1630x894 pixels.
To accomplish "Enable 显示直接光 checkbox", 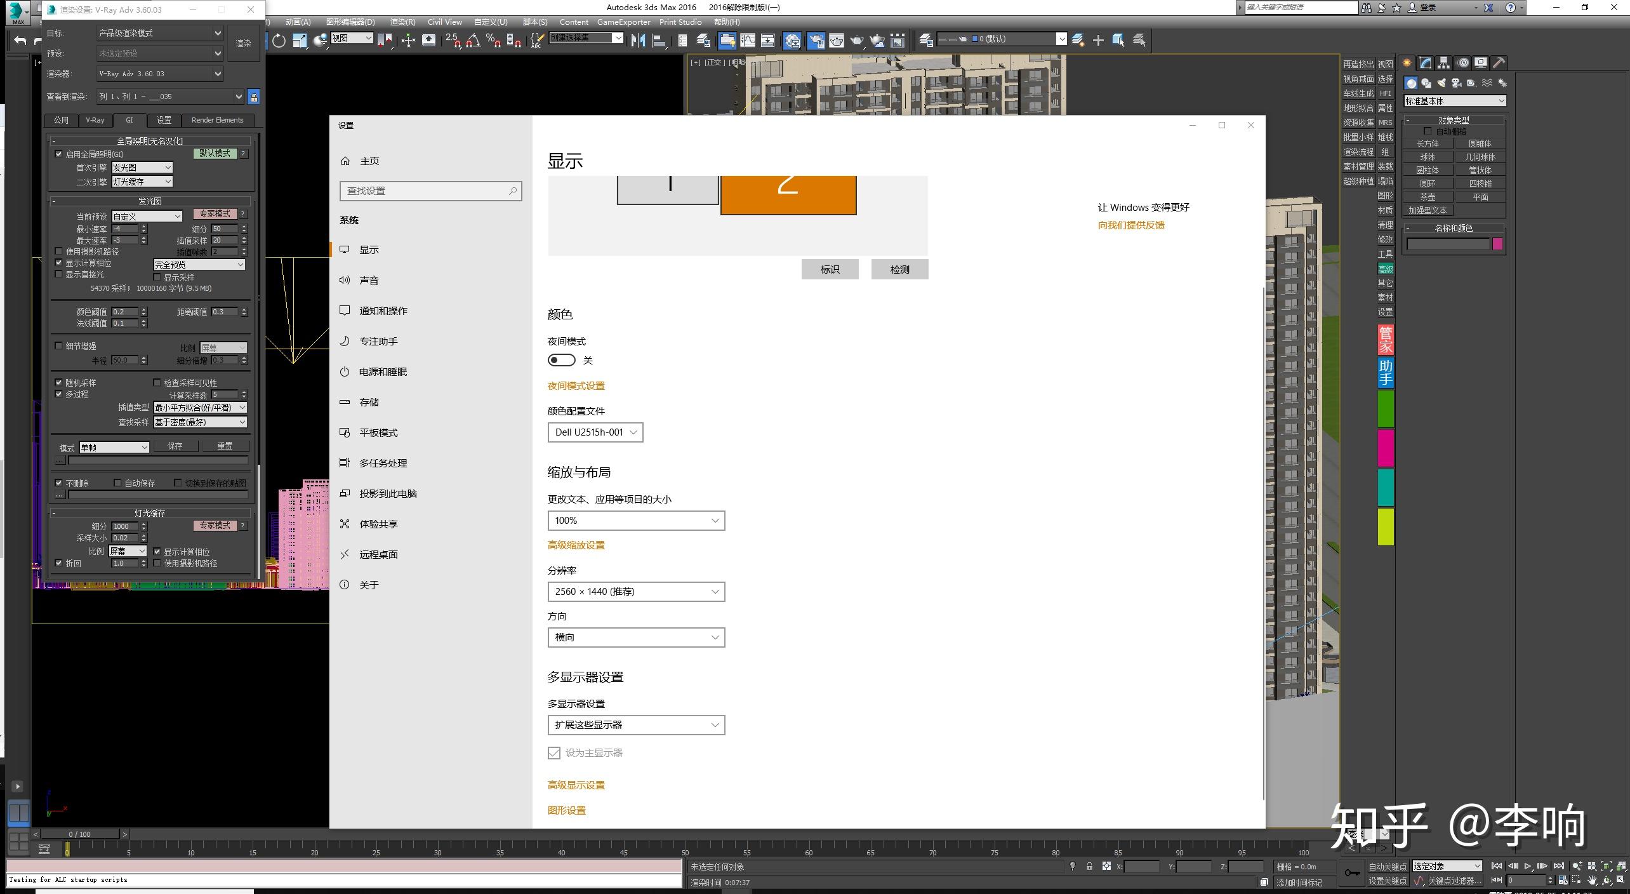I will (x=58, y=274).
